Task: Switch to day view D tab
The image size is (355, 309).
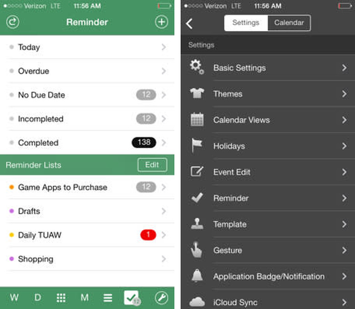Action: 38,298
